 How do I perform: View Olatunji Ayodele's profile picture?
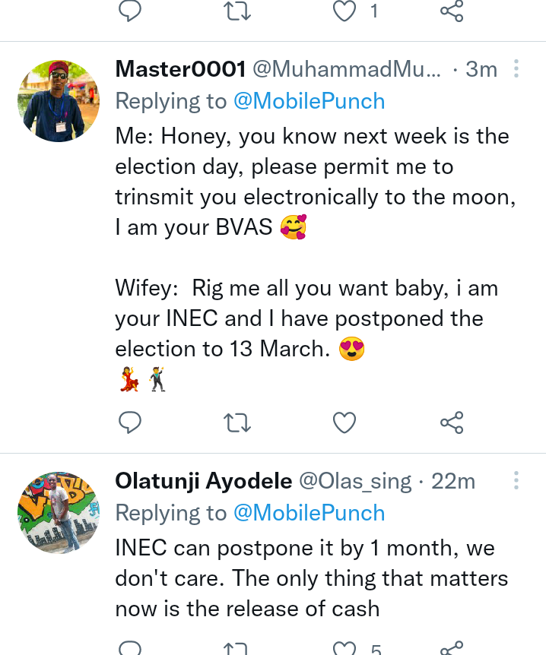59,513
